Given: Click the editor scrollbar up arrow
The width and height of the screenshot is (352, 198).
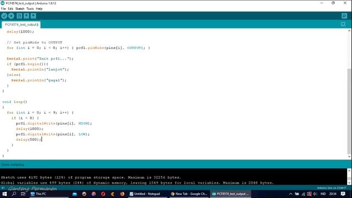Looking at the screenshot, I should point(349,31).
